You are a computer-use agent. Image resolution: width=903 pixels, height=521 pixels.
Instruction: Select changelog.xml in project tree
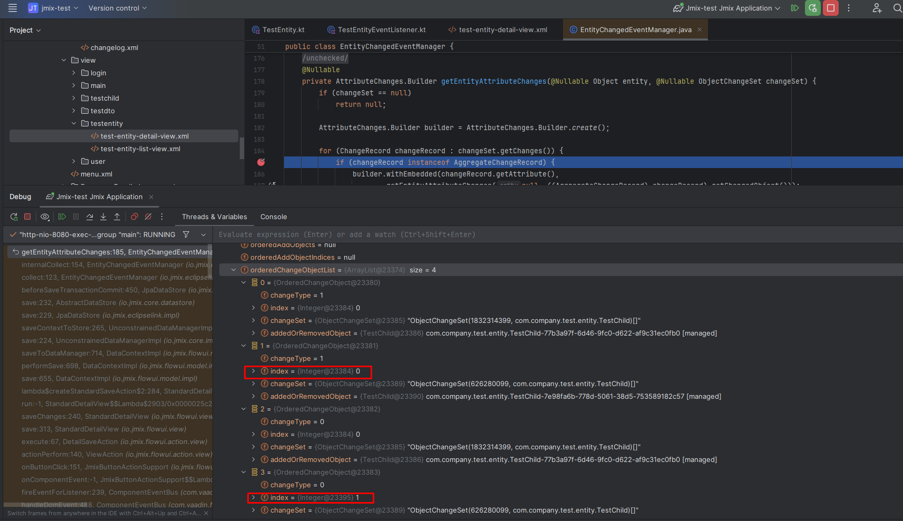pyautogui.click(x=109, y=47)
